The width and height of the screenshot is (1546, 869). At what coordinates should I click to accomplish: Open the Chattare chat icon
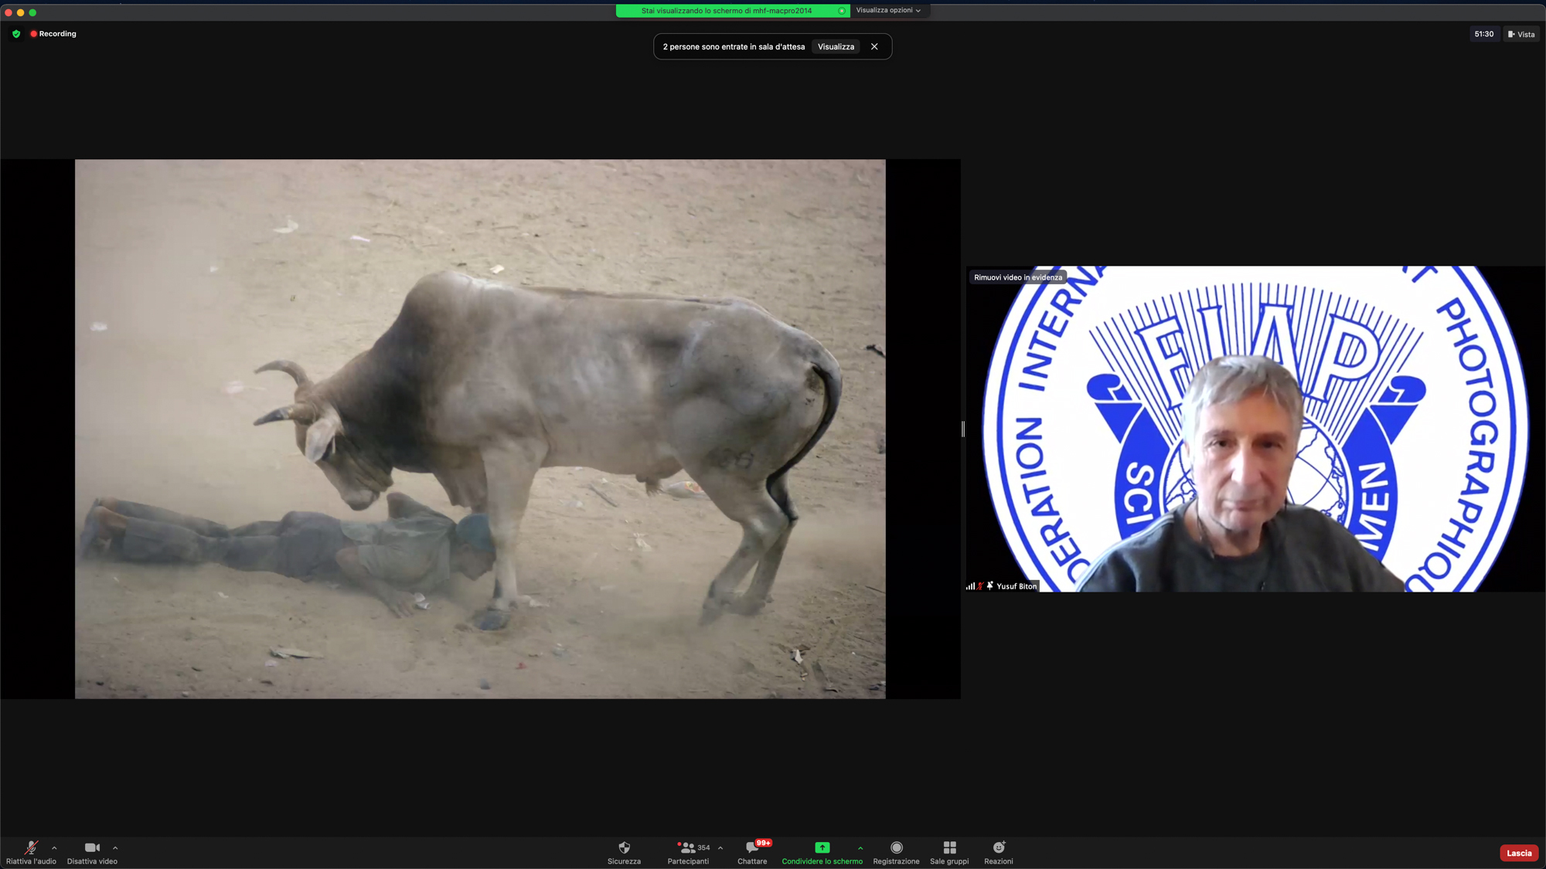(751, 848)
